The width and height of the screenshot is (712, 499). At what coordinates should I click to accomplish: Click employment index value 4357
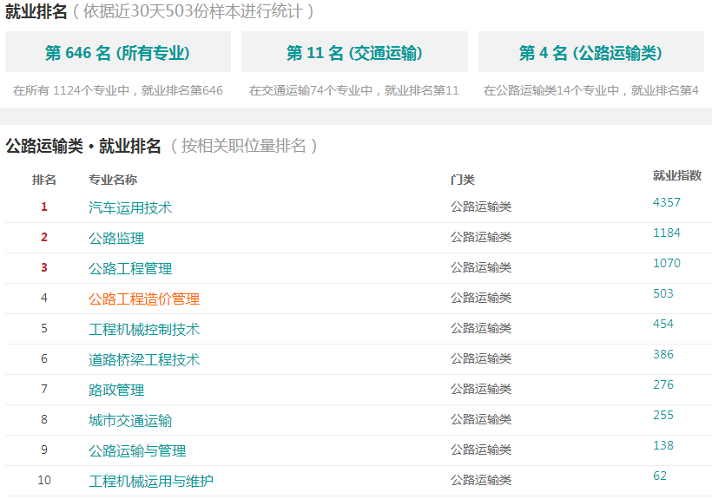click(x=667, y=202)
